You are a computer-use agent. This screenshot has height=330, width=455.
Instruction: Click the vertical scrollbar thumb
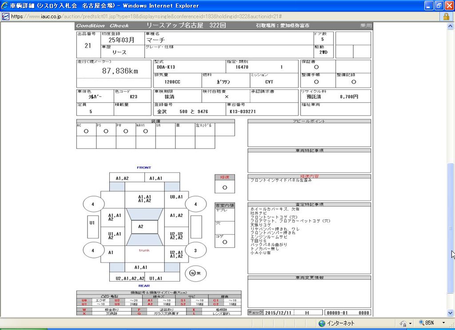click(451, 228)
